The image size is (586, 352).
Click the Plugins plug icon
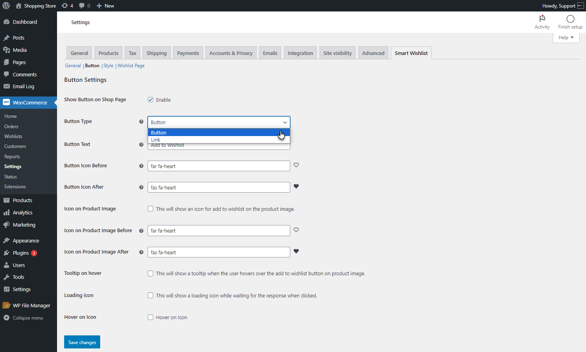click(6, 253)
